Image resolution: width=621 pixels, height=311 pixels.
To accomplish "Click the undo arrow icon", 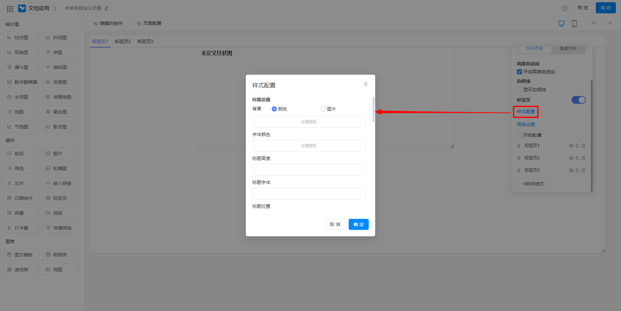I will coord(594,24).
